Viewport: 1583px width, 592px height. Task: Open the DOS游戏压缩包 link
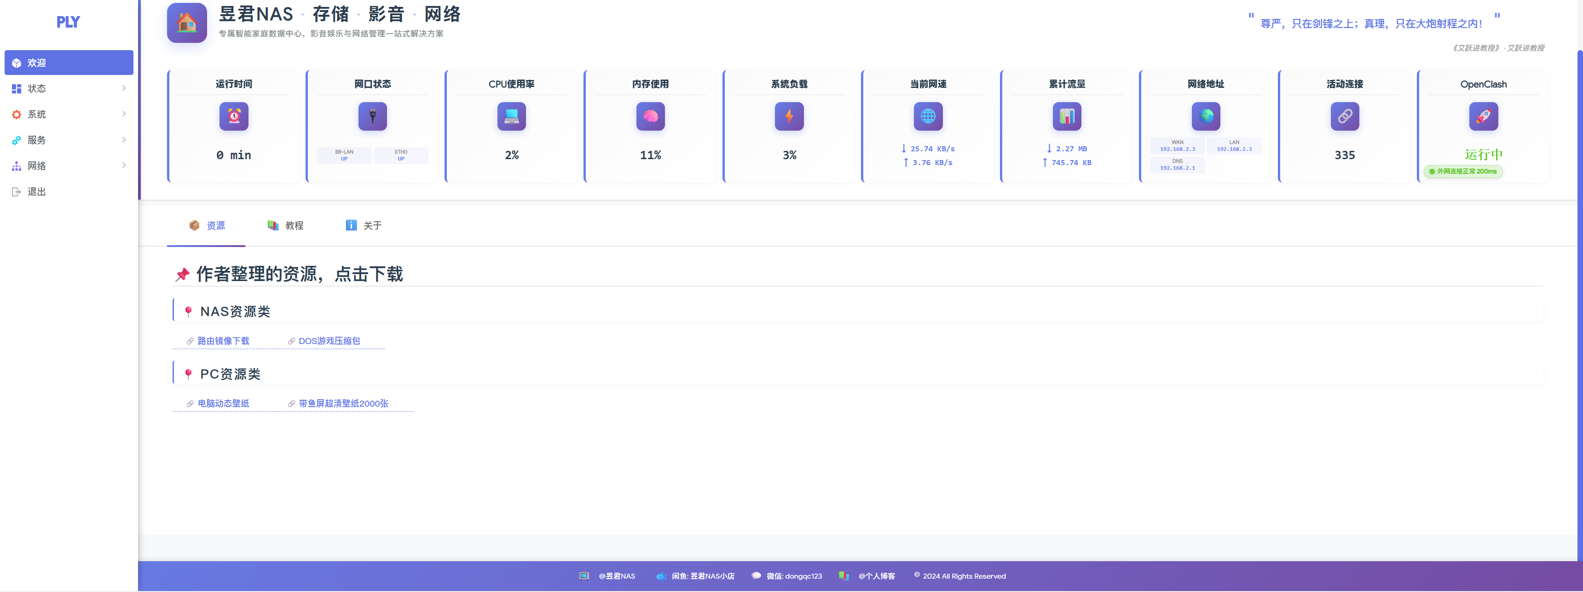click(329, 341)
